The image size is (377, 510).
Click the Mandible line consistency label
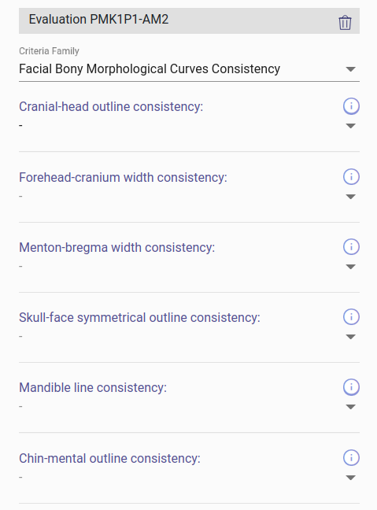93,388
